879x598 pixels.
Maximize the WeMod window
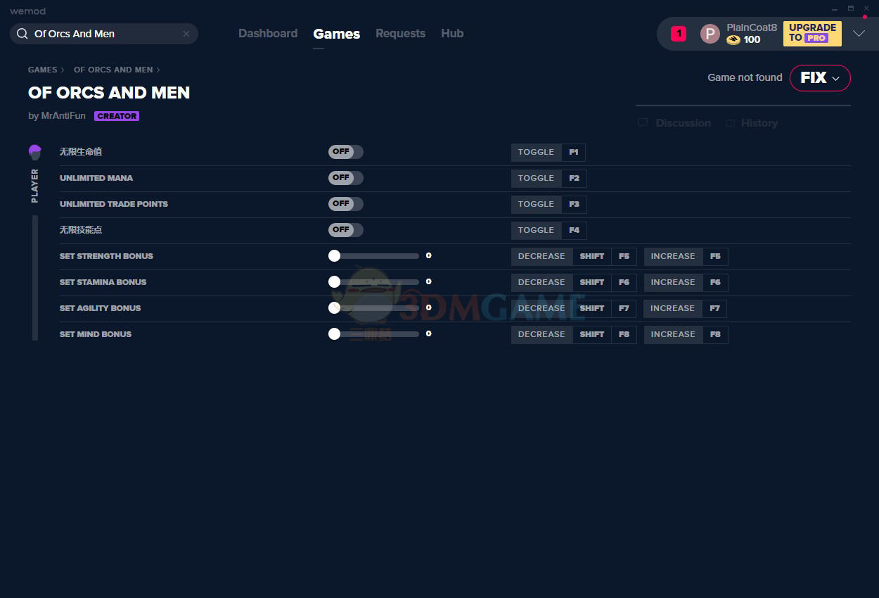tap(850, 9)
